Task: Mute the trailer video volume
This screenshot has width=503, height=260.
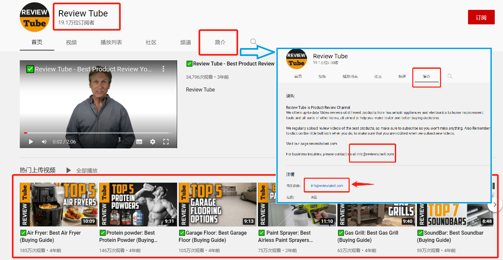Action: (44, 142)
